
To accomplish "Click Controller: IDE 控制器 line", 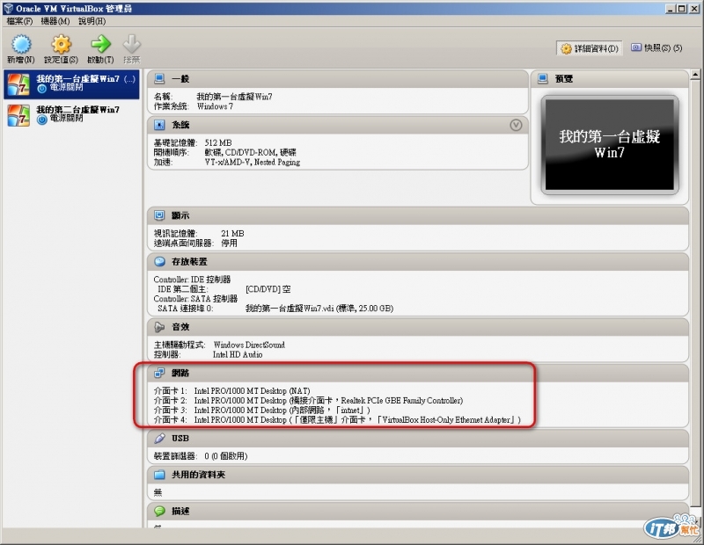I will 192,280.
